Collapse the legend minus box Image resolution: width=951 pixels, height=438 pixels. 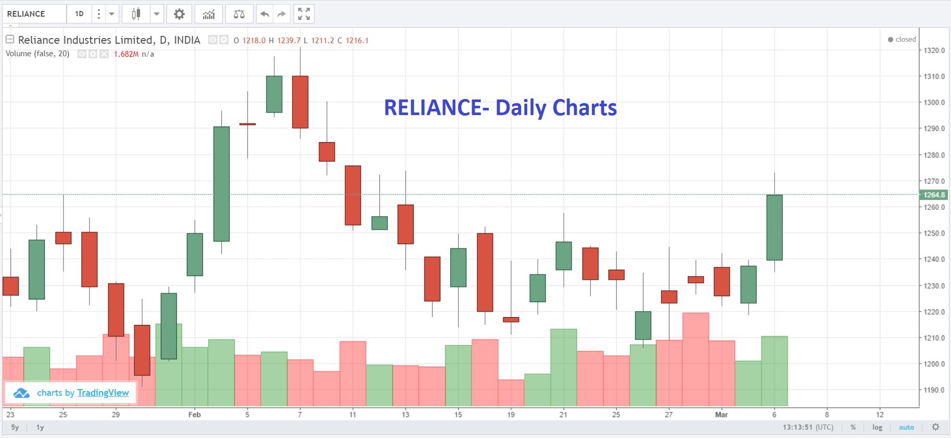(x=10, y=39)
